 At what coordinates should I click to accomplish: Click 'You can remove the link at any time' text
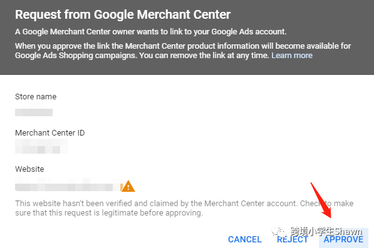204,56
